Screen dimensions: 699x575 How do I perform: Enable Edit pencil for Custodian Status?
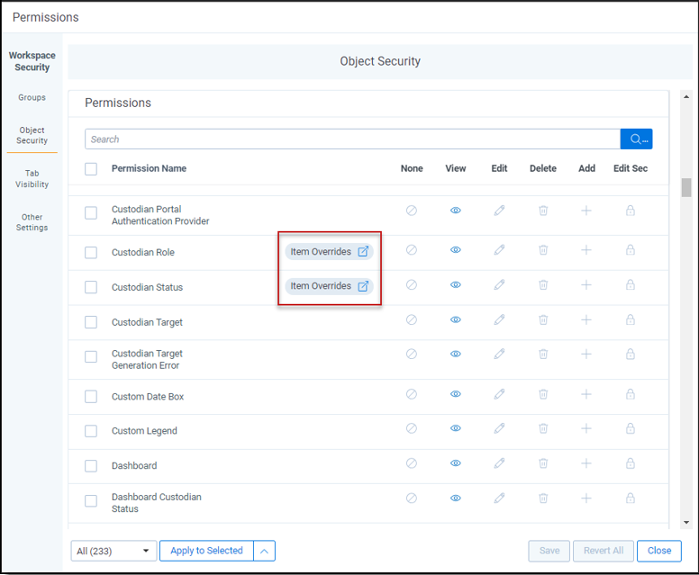tap(499, 284)
